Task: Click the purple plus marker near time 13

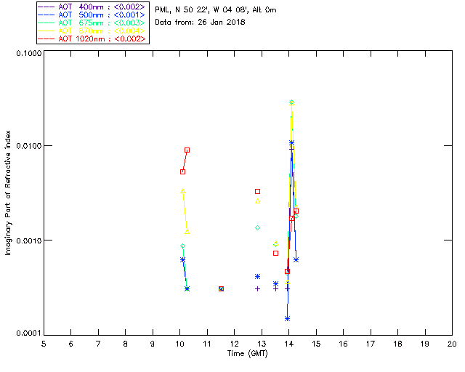Action: [257, 288]
